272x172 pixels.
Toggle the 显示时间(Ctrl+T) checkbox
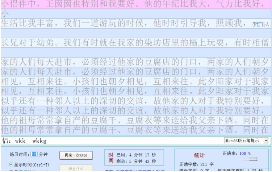click(11, 164)
